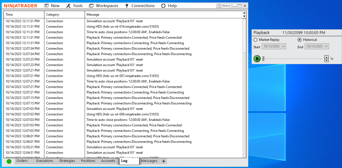Maximize the NinjaTrader Control Center window

pos(240,6)
